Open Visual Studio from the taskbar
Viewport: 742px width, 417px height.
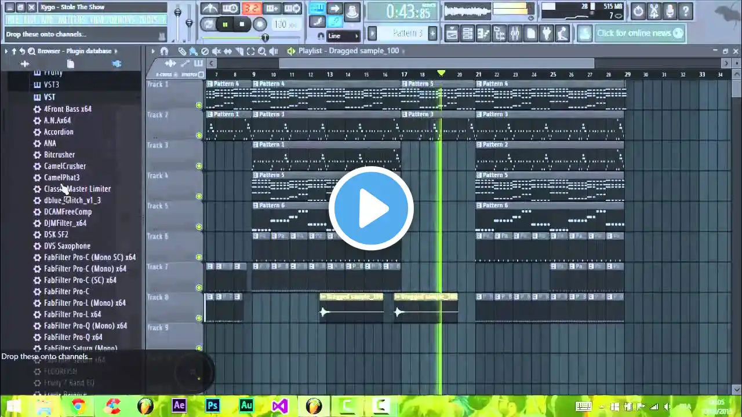click(x=280, y=405)
